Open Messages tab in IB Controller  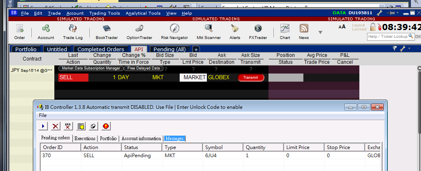tap(175, 139)
